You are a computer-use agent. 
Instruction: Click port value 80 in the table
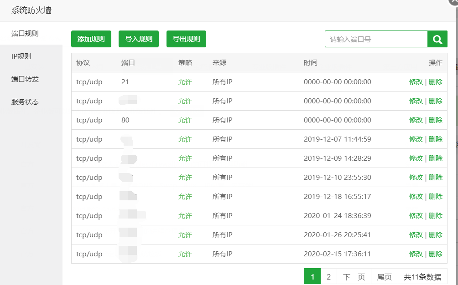coord(125,120)
